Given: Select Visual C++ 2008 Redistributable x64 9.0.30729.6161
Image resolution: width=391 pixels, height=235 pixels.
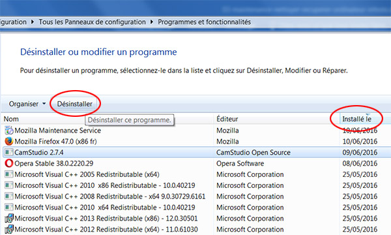Looking at the screenshot, I should (110, 196).
